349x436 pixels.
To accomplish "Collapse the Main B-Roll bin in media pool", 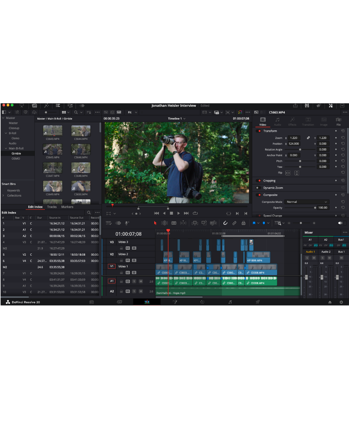I will pos(6,148).
